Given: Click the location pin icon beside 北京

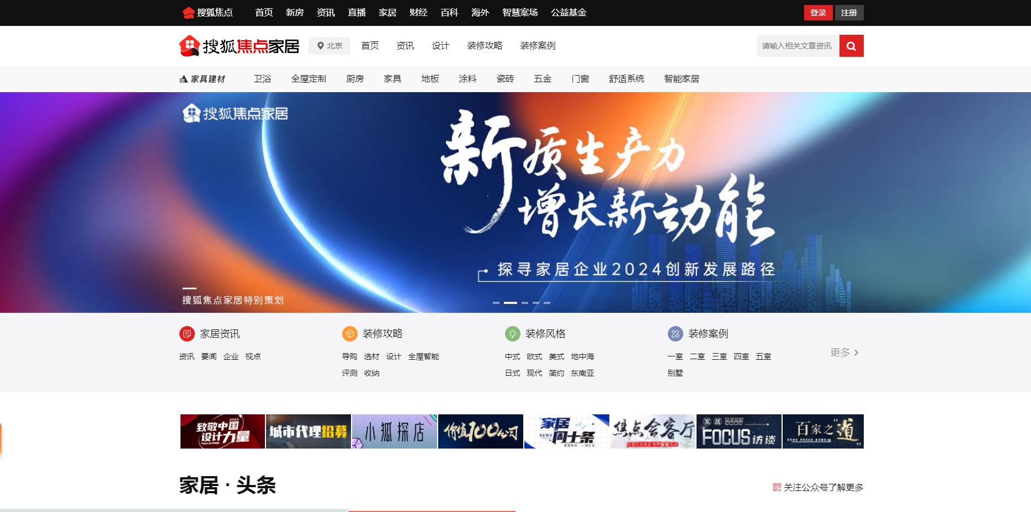Looking at the screenshot, I should [320, 46].
